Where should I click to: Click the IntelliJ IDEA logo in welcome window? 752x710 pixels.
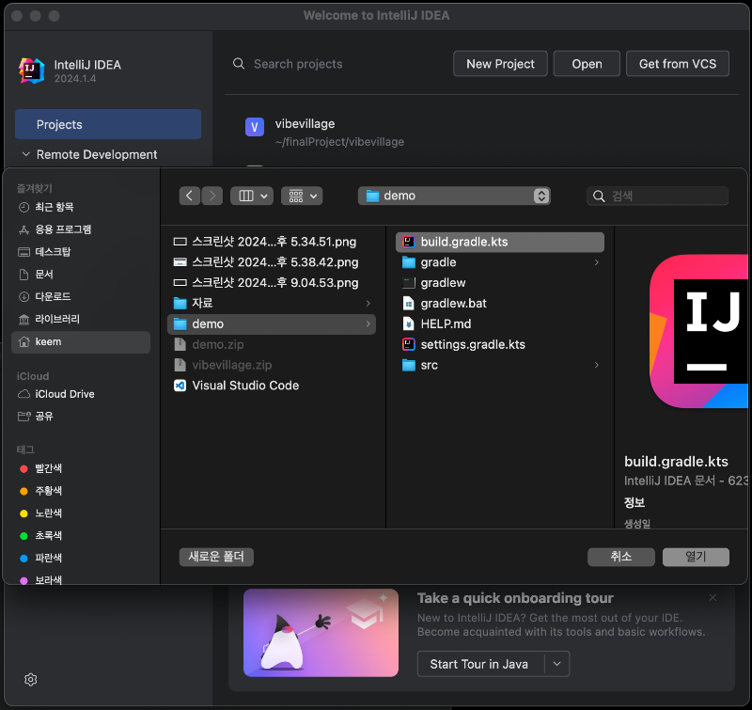(31, 71)
